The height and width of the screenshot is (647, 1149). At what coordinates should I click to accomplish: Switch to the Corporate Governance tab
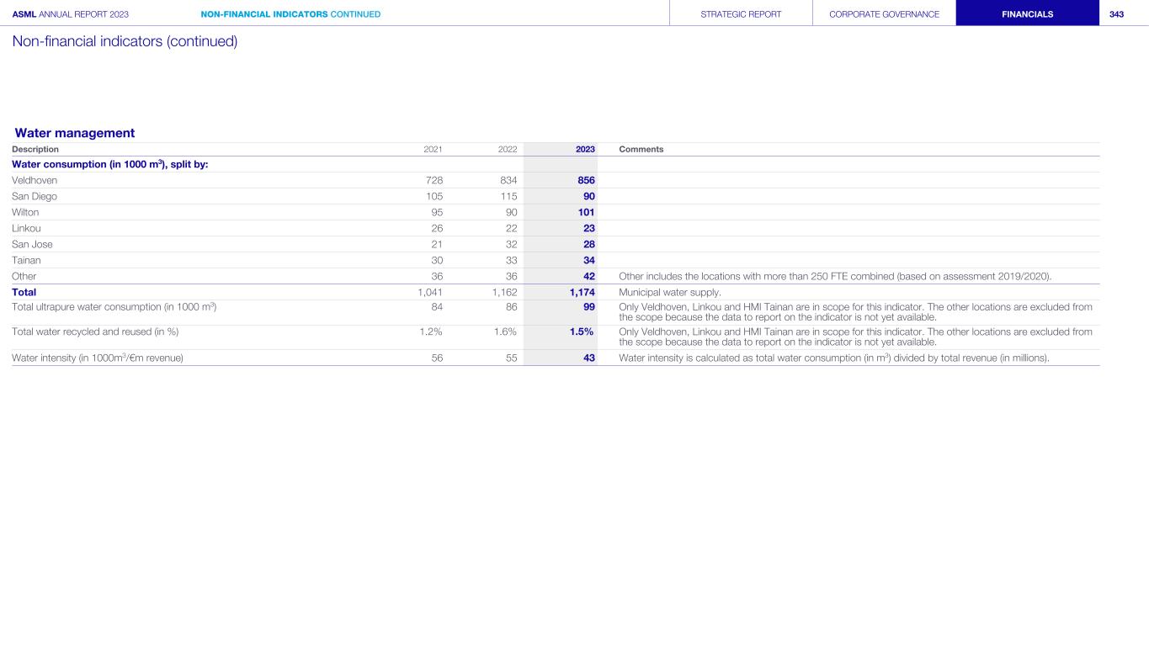coord(884,14)
